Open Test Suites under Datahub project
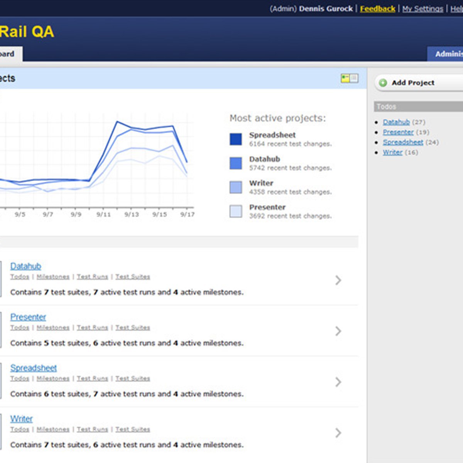Viewport: 463px width, 463px height. 132,277
